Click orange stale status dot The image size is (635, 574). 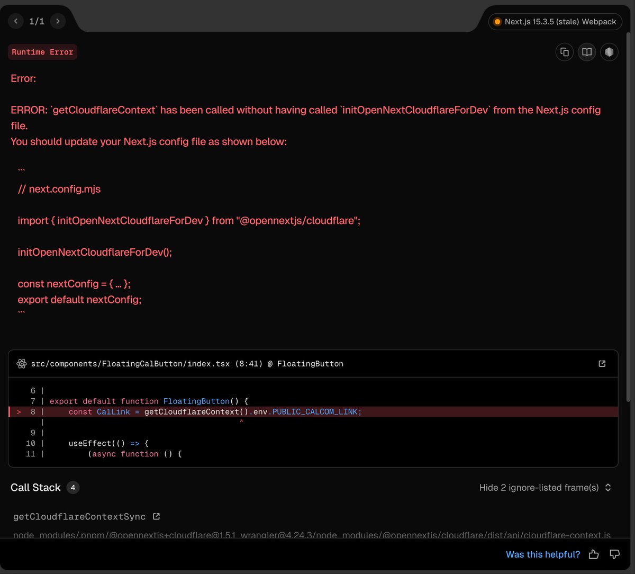click(497, 22)
